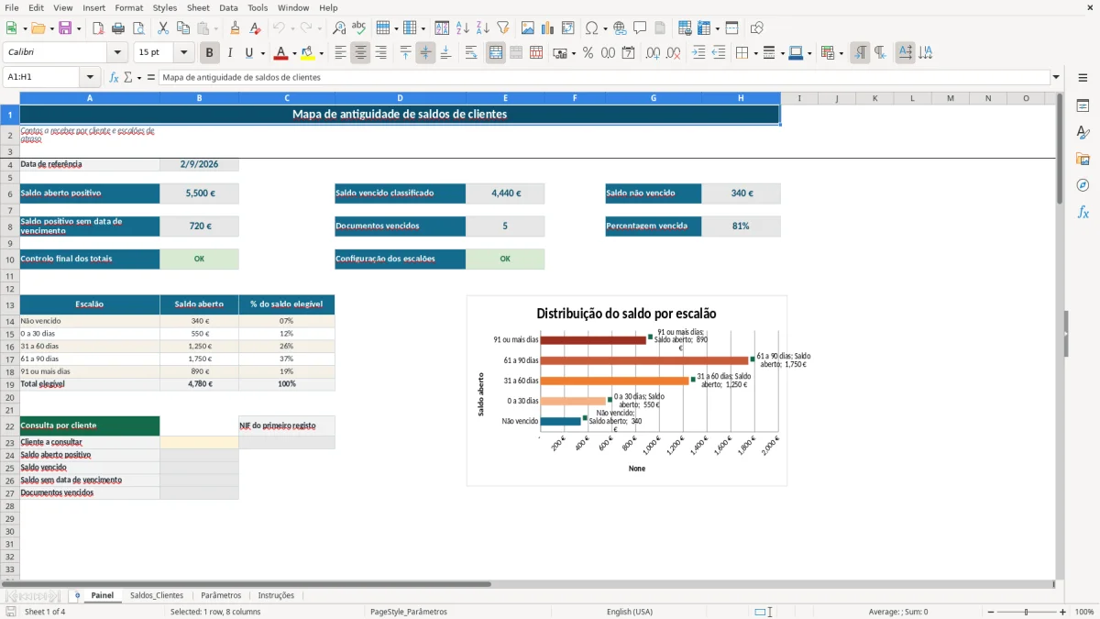Open the sidebar Gallery icon
The image size is (1100, 619).
click(x=1083, y=160)
